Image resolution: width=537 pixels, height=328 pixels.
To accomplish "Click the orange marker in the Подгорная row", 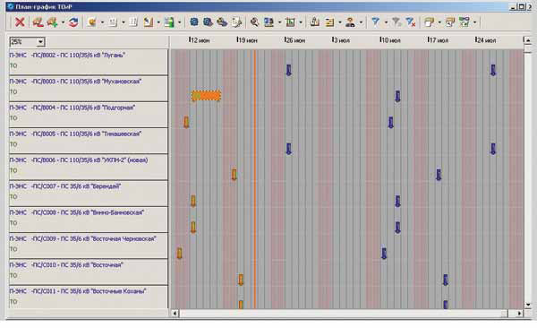I will (x=186, y=122).
